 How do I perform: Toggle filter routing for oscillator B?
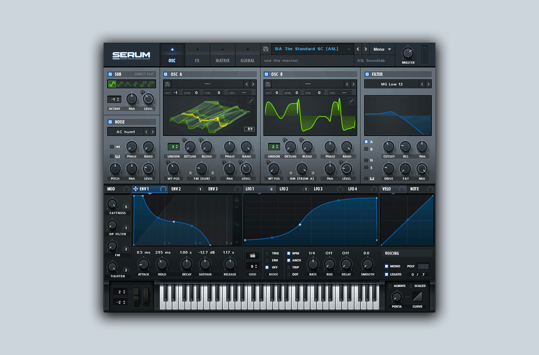[366, 149]
